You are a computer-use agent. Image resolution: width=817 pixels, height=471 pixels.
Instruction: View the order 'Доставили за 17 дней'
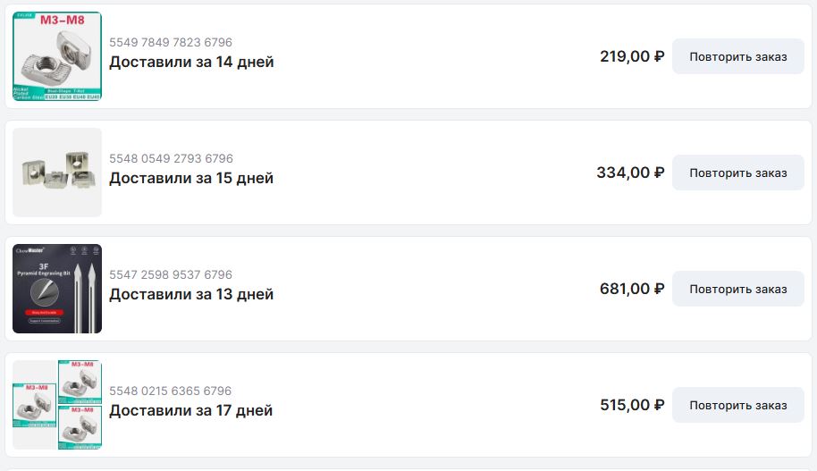click(191, 410)
